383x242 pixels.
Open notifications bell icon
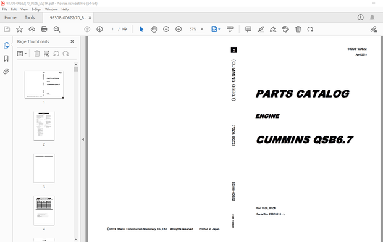point(372,17)
